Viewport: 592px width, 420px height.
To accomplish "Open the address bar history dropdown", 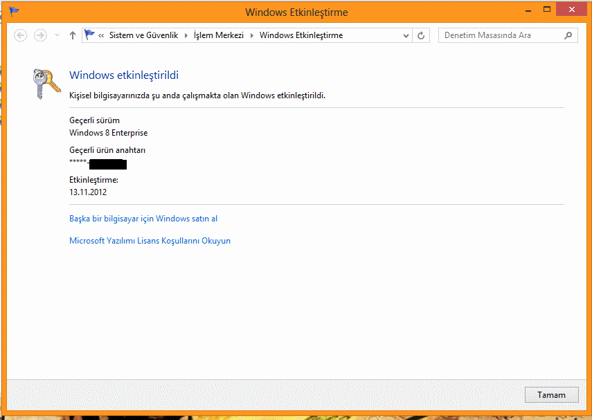I will (x=406, y=35).
